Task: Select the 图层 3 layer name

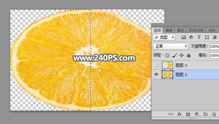Action: point(181,65)
